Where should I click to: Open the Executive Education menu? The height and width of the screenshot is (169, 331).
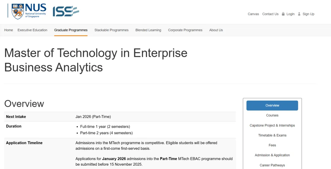[x=32, y=30]
